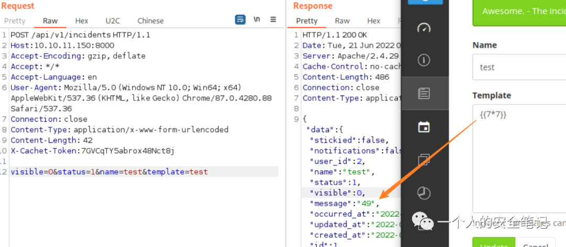Open the overlapping squares icon in Cachet sidebar
Viewport: 566px width, 247px height.
click(424, 160)
